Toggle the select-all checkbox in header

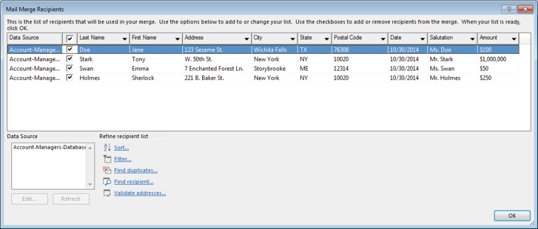point(70,38)
